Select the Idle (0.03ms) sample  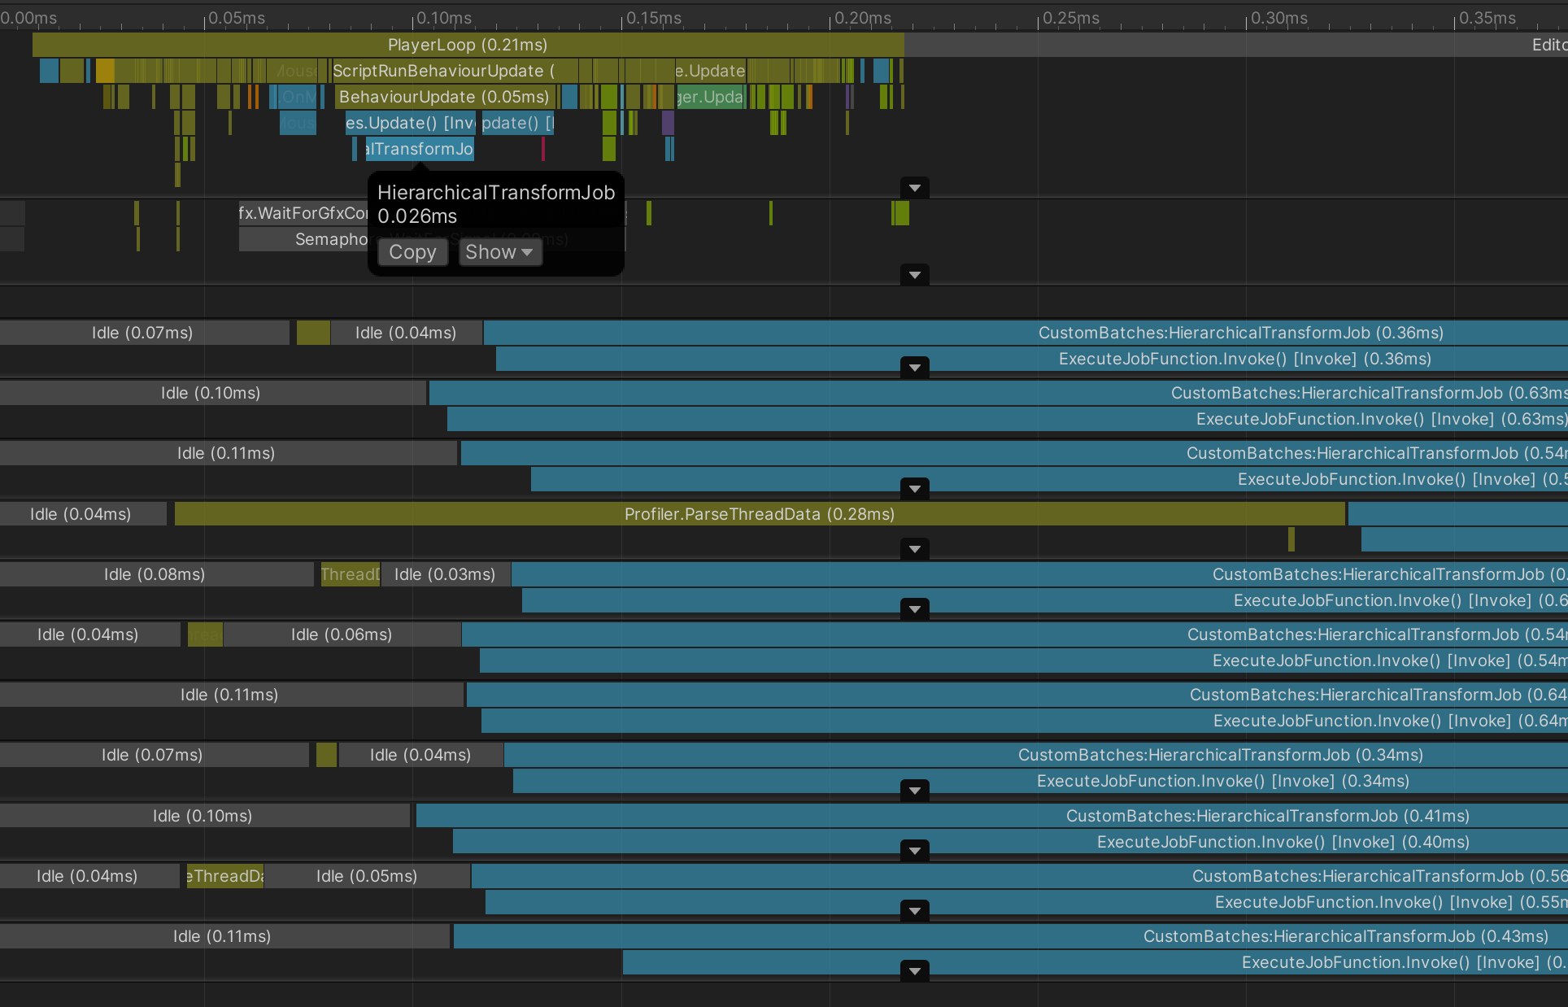(x=445, y=574)
